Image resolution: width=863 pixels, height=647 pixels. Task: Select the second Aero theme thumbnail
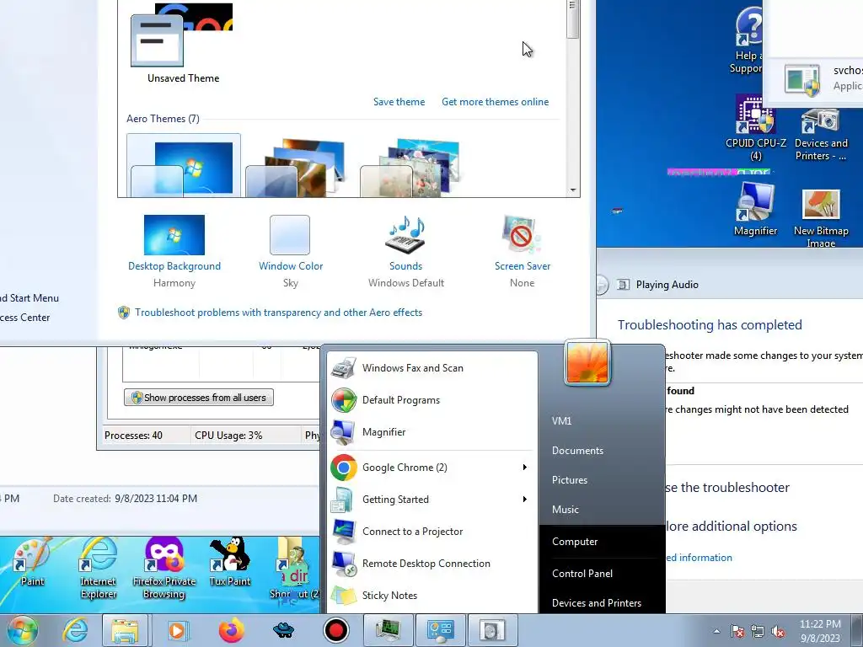coord(297,167)
